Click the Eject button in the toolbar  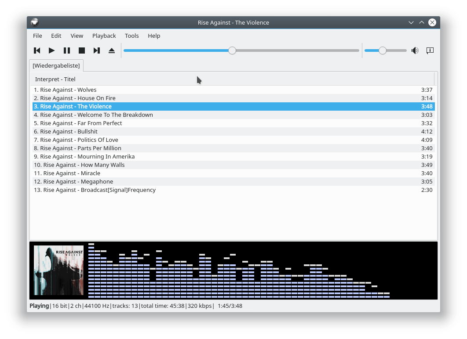[112, 50]
